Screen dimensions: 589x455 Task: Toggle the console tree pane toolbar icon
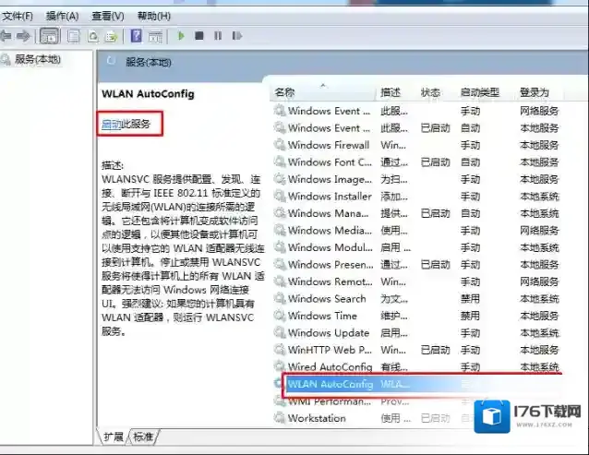[50, 36]
